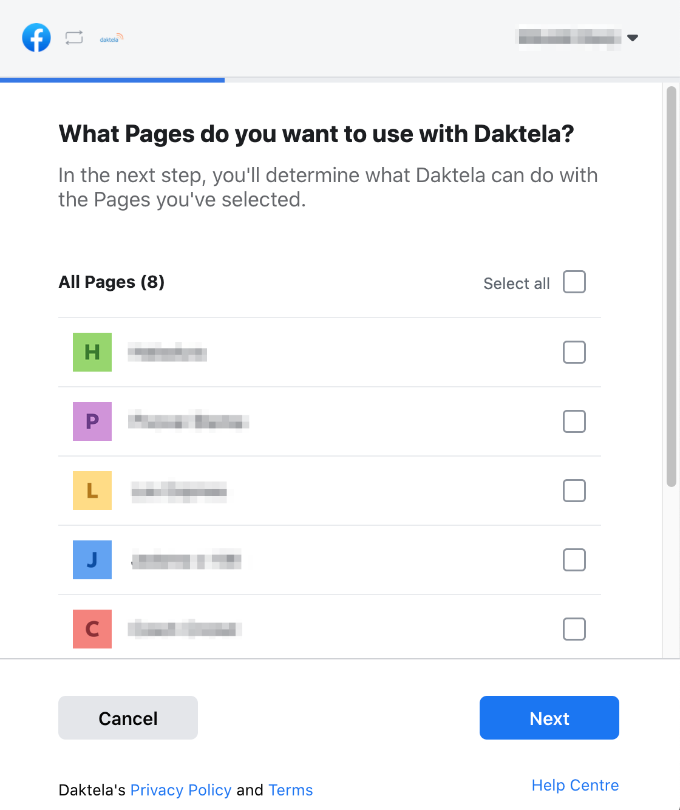
Task: Enable the checkbox for the L page
Action: pyautogui.click(x=574, y=491)
